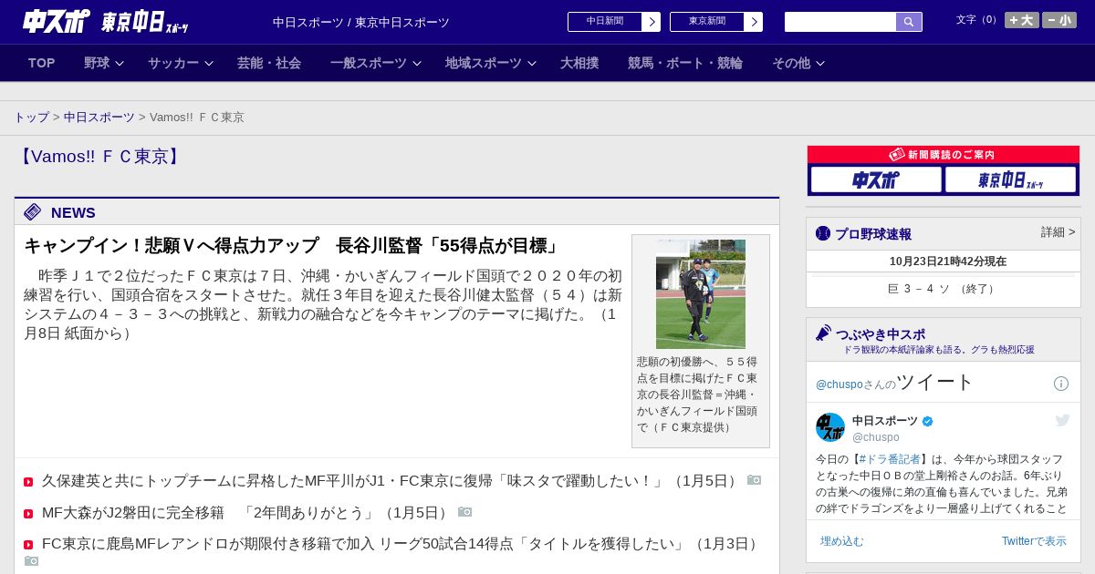Open article about MFレアンドロ loan transfer
This screenshot has height=574, width=1095.
[x=402, y=544]
